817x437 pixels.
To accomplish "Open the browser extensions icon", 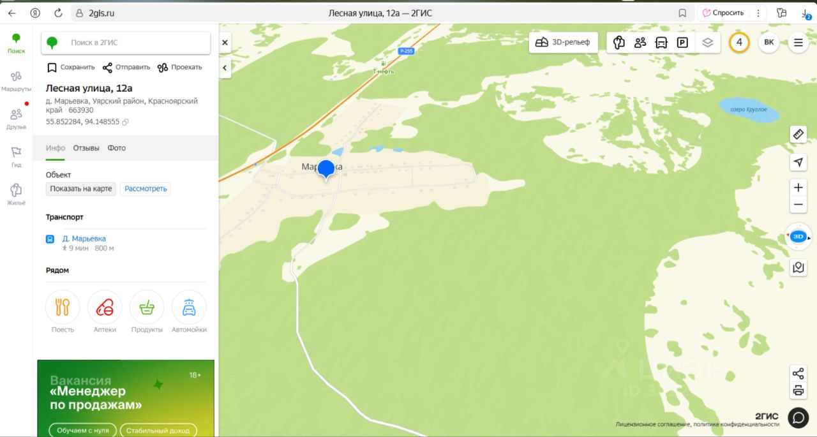I will [x=781, y=13].
